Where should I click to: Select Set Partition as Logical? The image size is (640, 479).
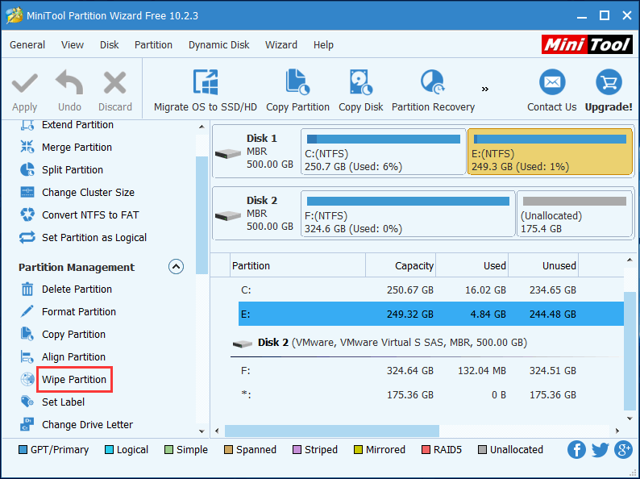click(x=94, y=237)
